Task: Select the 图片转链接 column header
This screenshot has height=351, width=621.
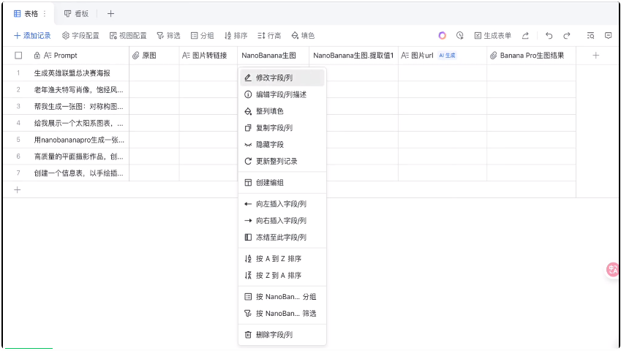Action: (x=208, y=56)
